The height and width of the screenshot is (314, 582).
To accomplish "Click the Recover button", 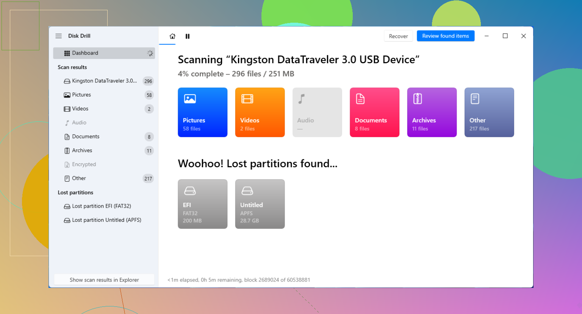I will click(x=398, y=36).
